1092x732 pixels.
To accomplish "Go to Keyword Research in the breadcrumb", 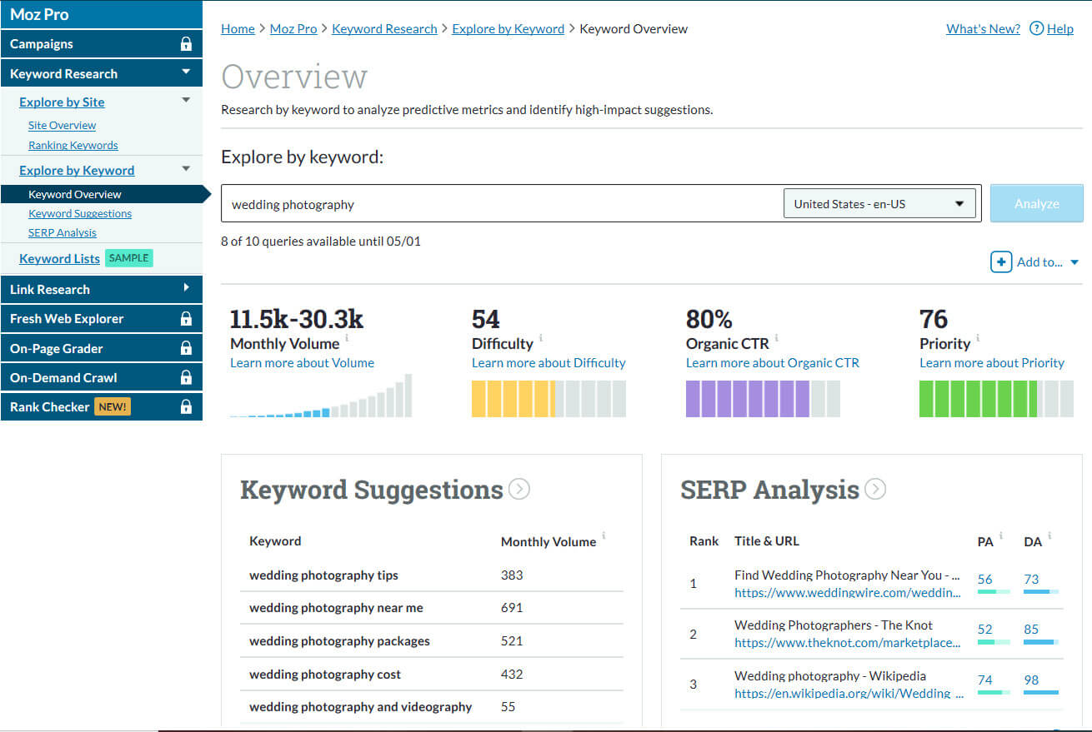I will (x=384, y=28).
